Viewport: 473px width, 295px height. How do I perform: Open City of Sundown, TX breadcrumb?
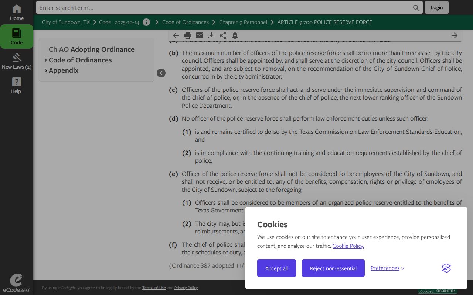tap(66, 22)
